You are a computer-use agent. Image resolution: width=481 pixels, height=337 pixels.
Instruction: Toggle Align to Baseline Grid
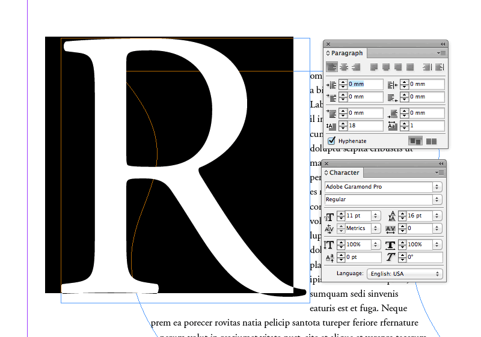tap(431, 141)
